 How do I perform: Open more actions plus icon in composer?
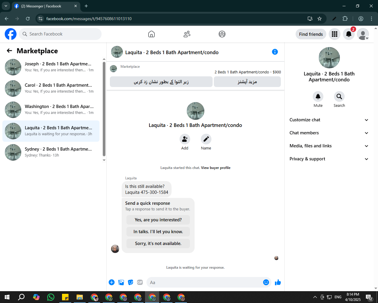(x=112, y=282)
